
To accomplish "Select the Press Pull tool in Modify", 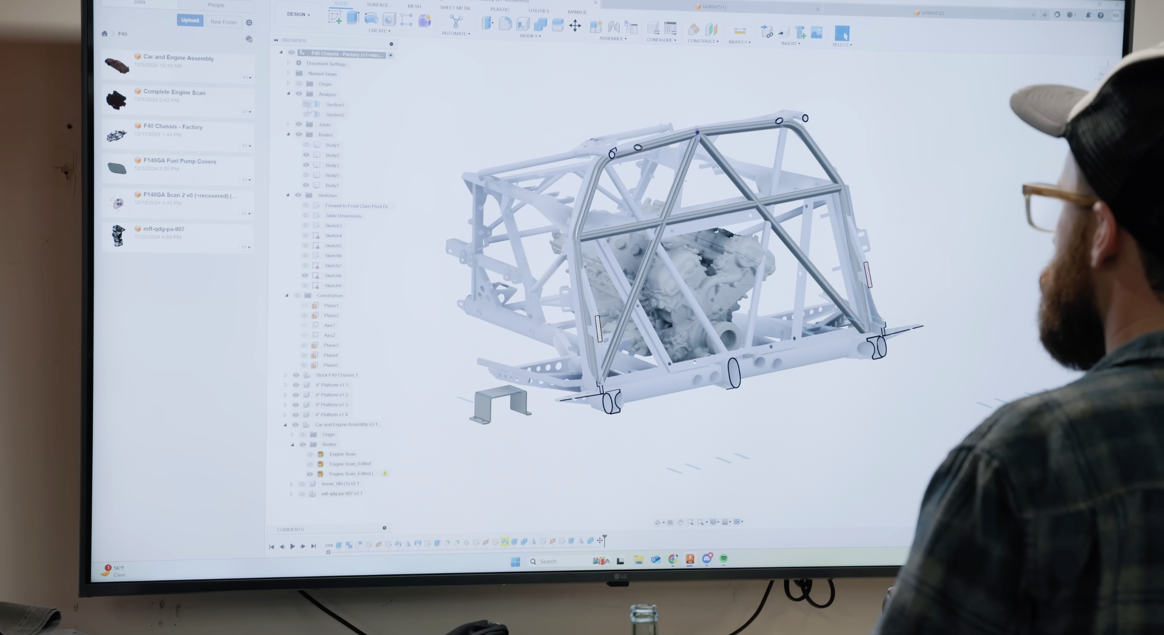I will [x=487, y=23].
